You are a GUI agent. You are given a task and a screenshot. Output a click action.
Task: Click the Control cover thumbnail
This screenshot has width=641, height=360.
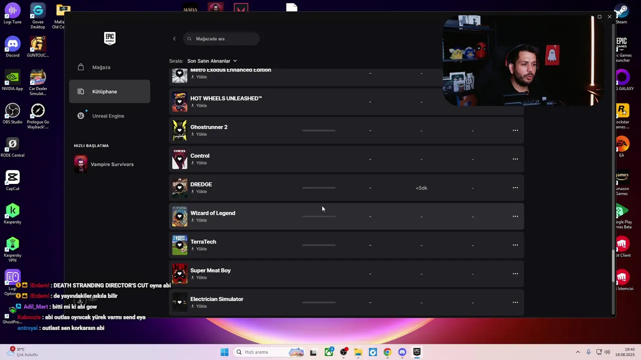pyautogui.click(x=180, y=159)
